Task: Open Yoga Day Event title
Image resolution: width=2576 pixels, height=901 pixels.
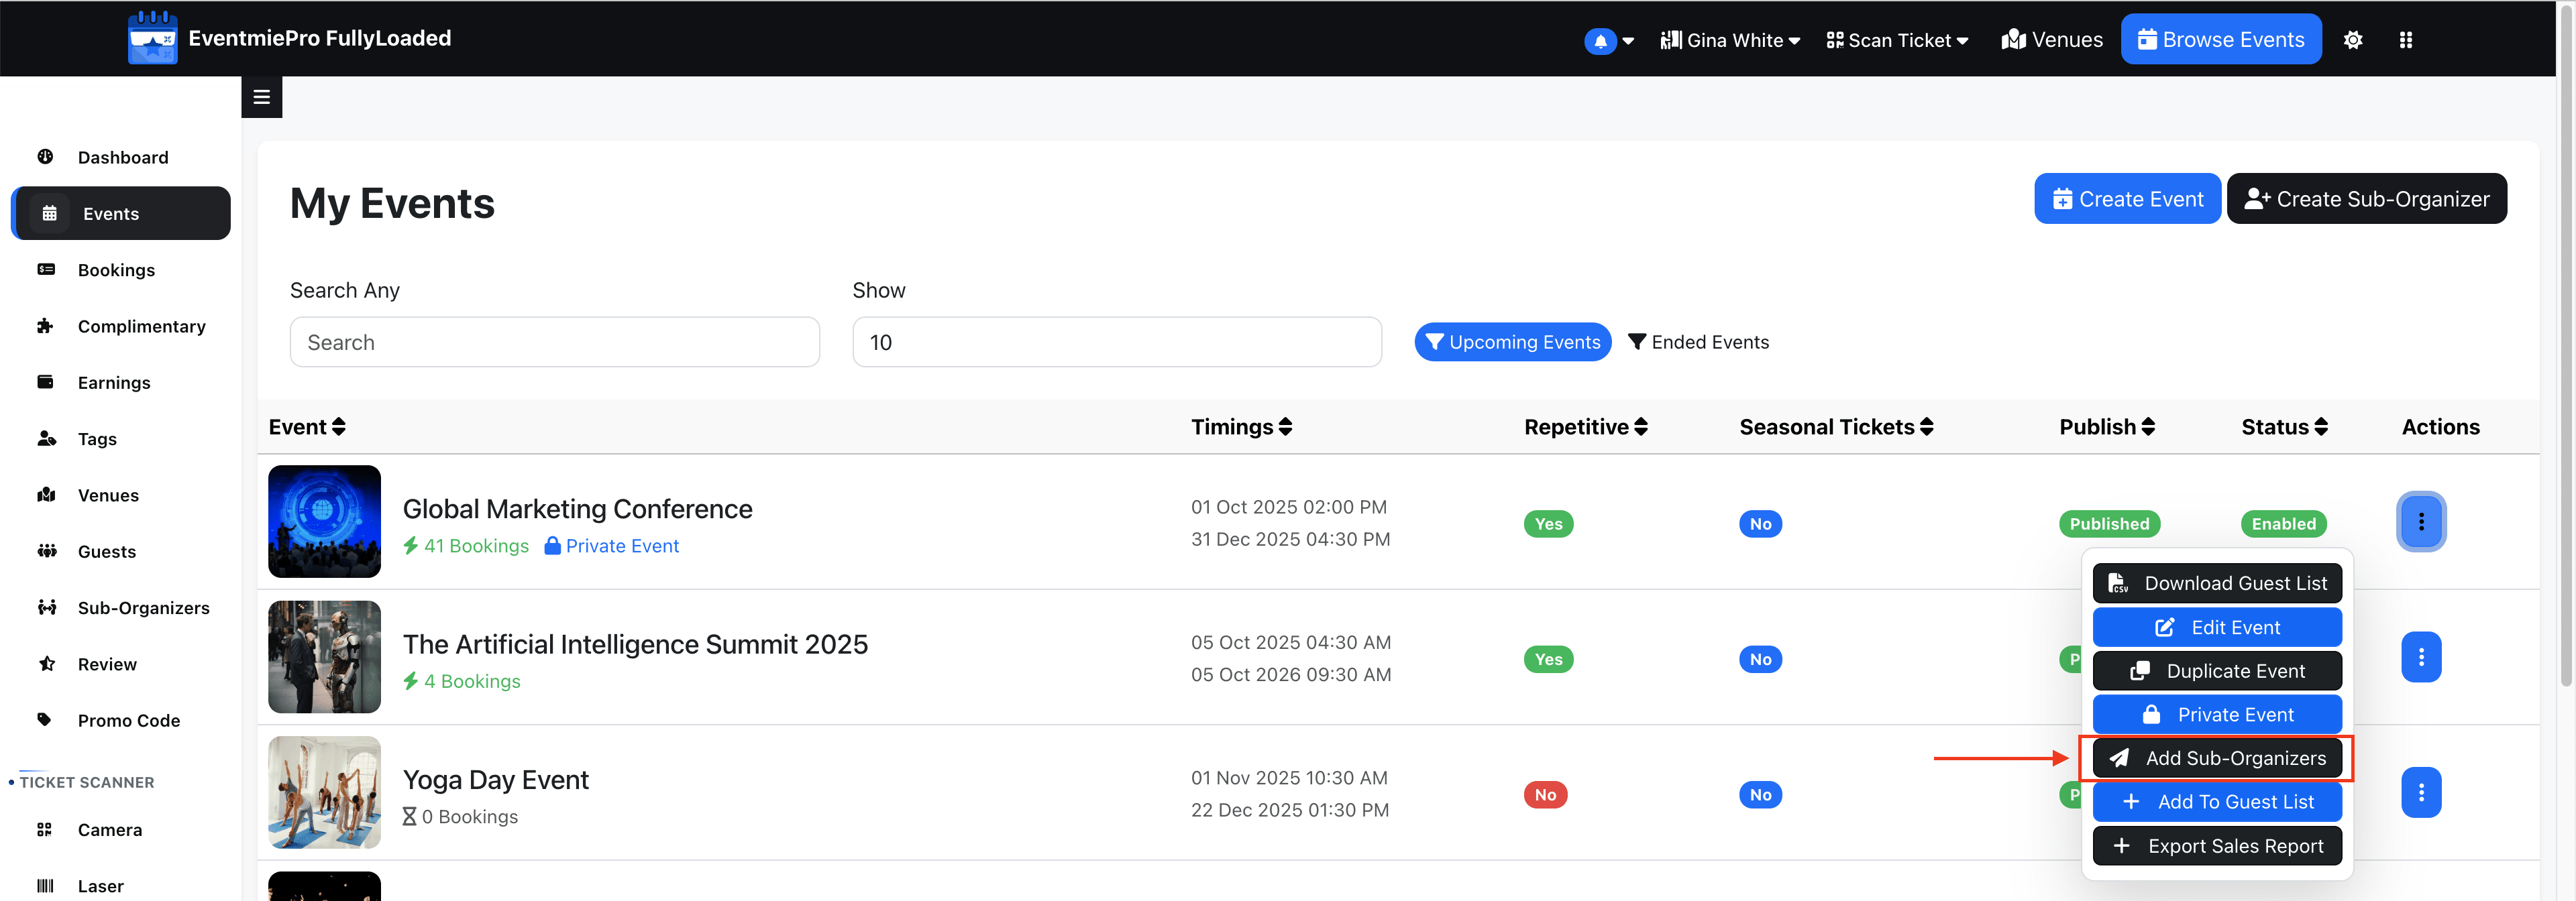Action: [495, 779]
